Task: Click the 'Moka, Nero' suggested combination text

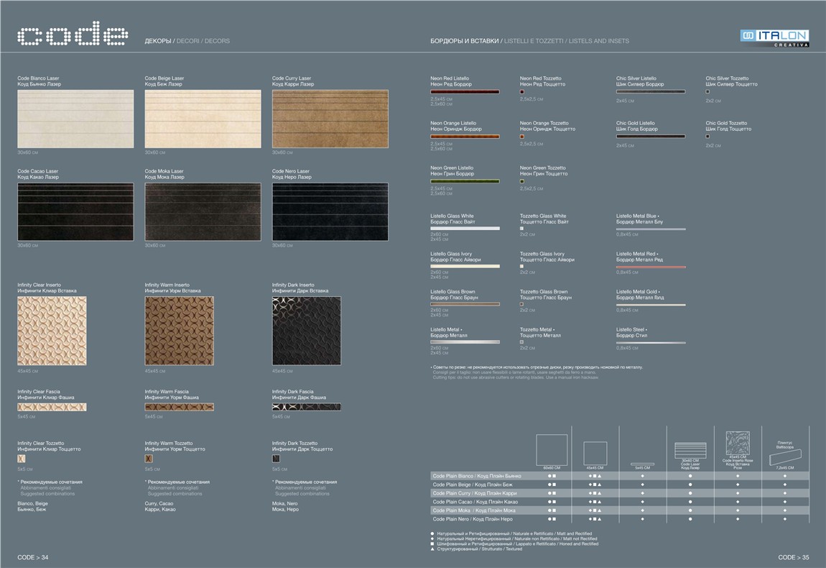Action: 285,504
